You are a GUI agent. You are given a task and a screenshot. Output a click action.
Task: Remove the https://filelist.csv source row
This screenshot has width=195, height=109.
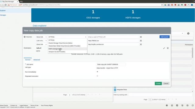click(141, 41)
